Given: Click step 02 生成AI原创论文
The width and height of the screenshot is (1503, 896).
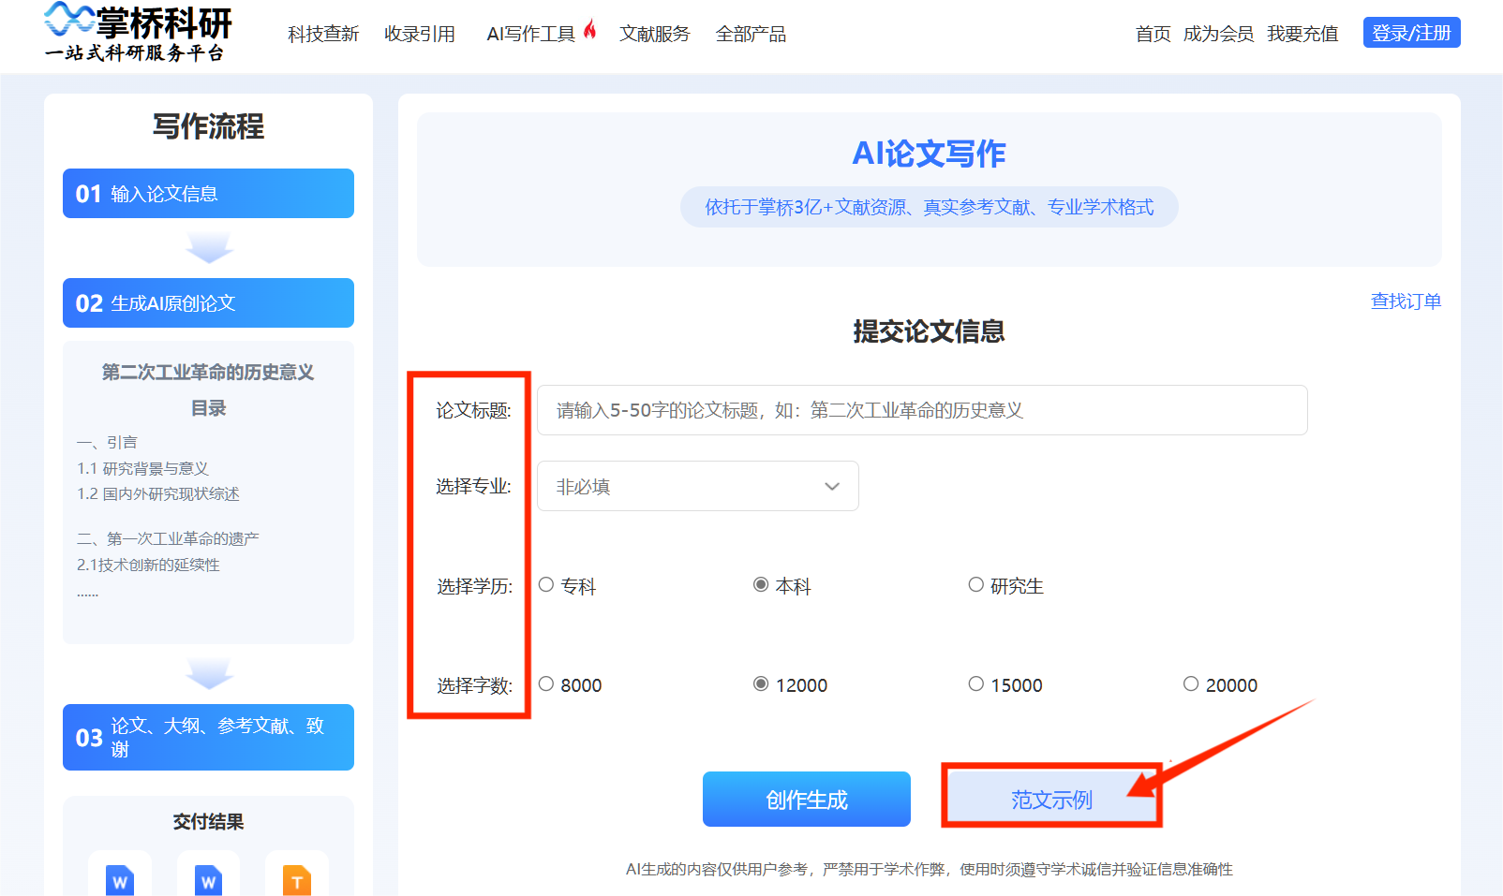Looking at the screenshot, I should [x=208, y=303].
